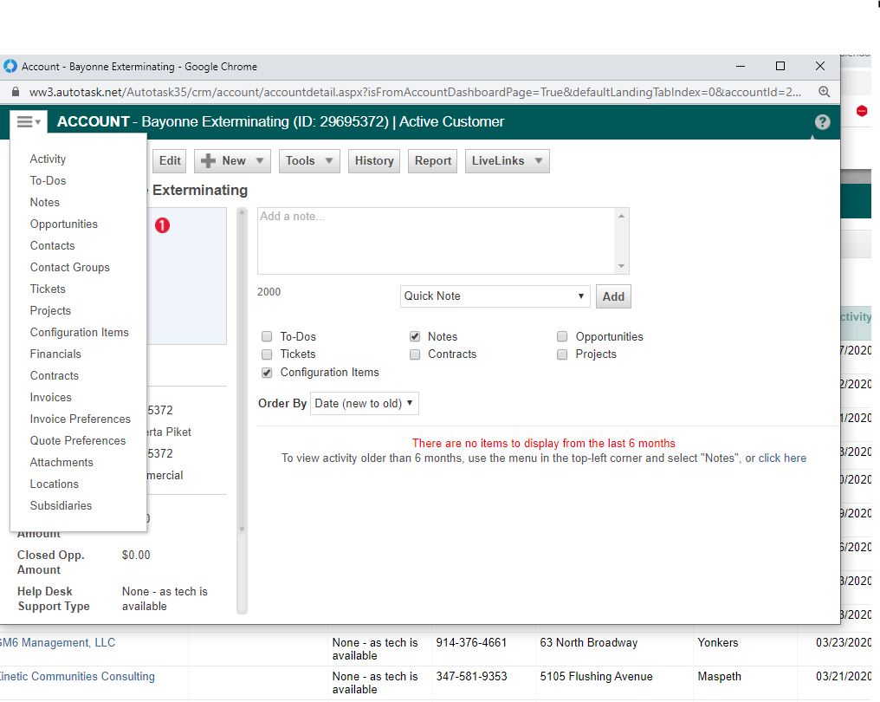The width and height of the screenshot is (880, 702).
Task: Click the padlock site security icon
Action: coord(15,92)
